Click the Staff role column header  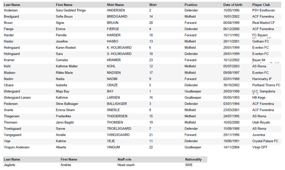click(x=124, y=160)
